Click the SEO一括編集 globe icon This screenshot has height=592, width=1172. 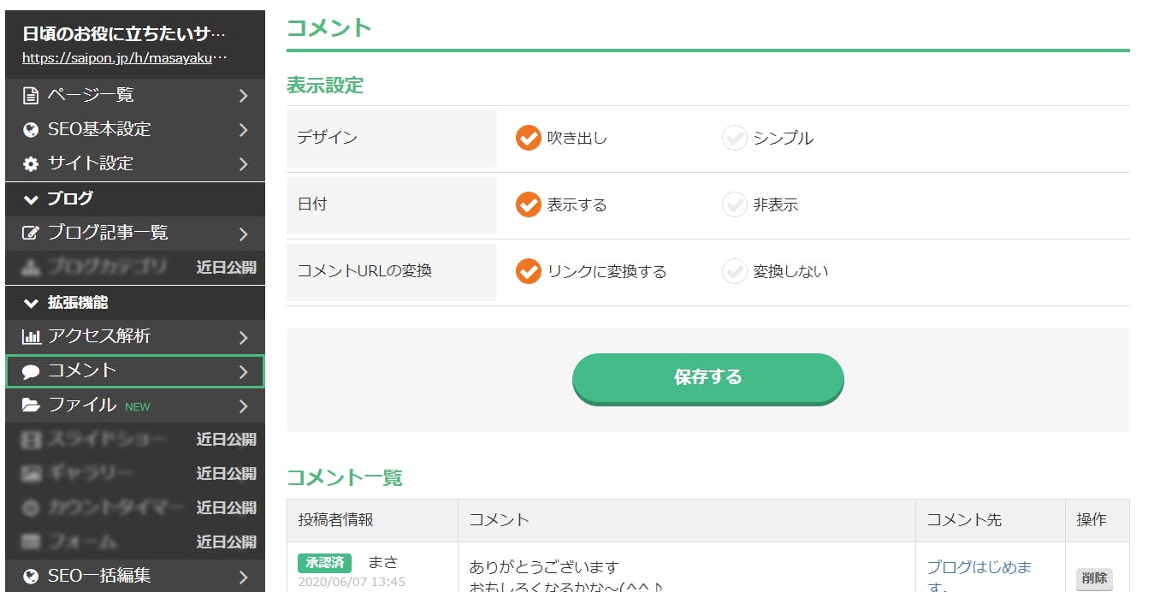pyautogui.click(x=31, y=577)
